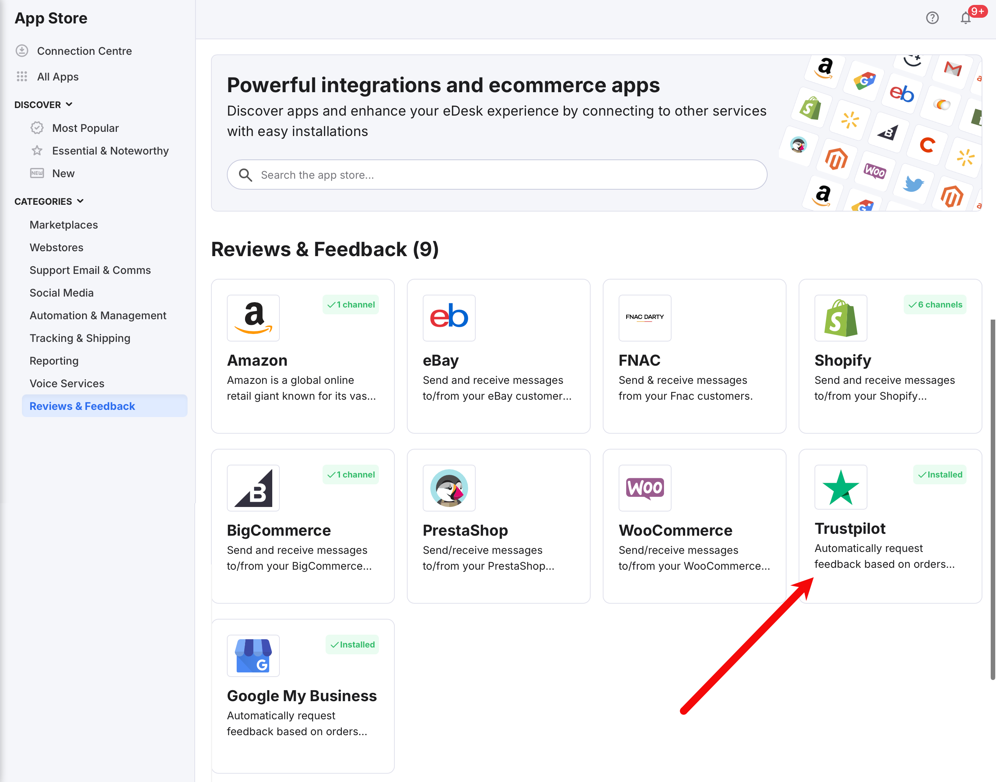
Task: Open the Shopify app title
Action: [x=842, y=360]
